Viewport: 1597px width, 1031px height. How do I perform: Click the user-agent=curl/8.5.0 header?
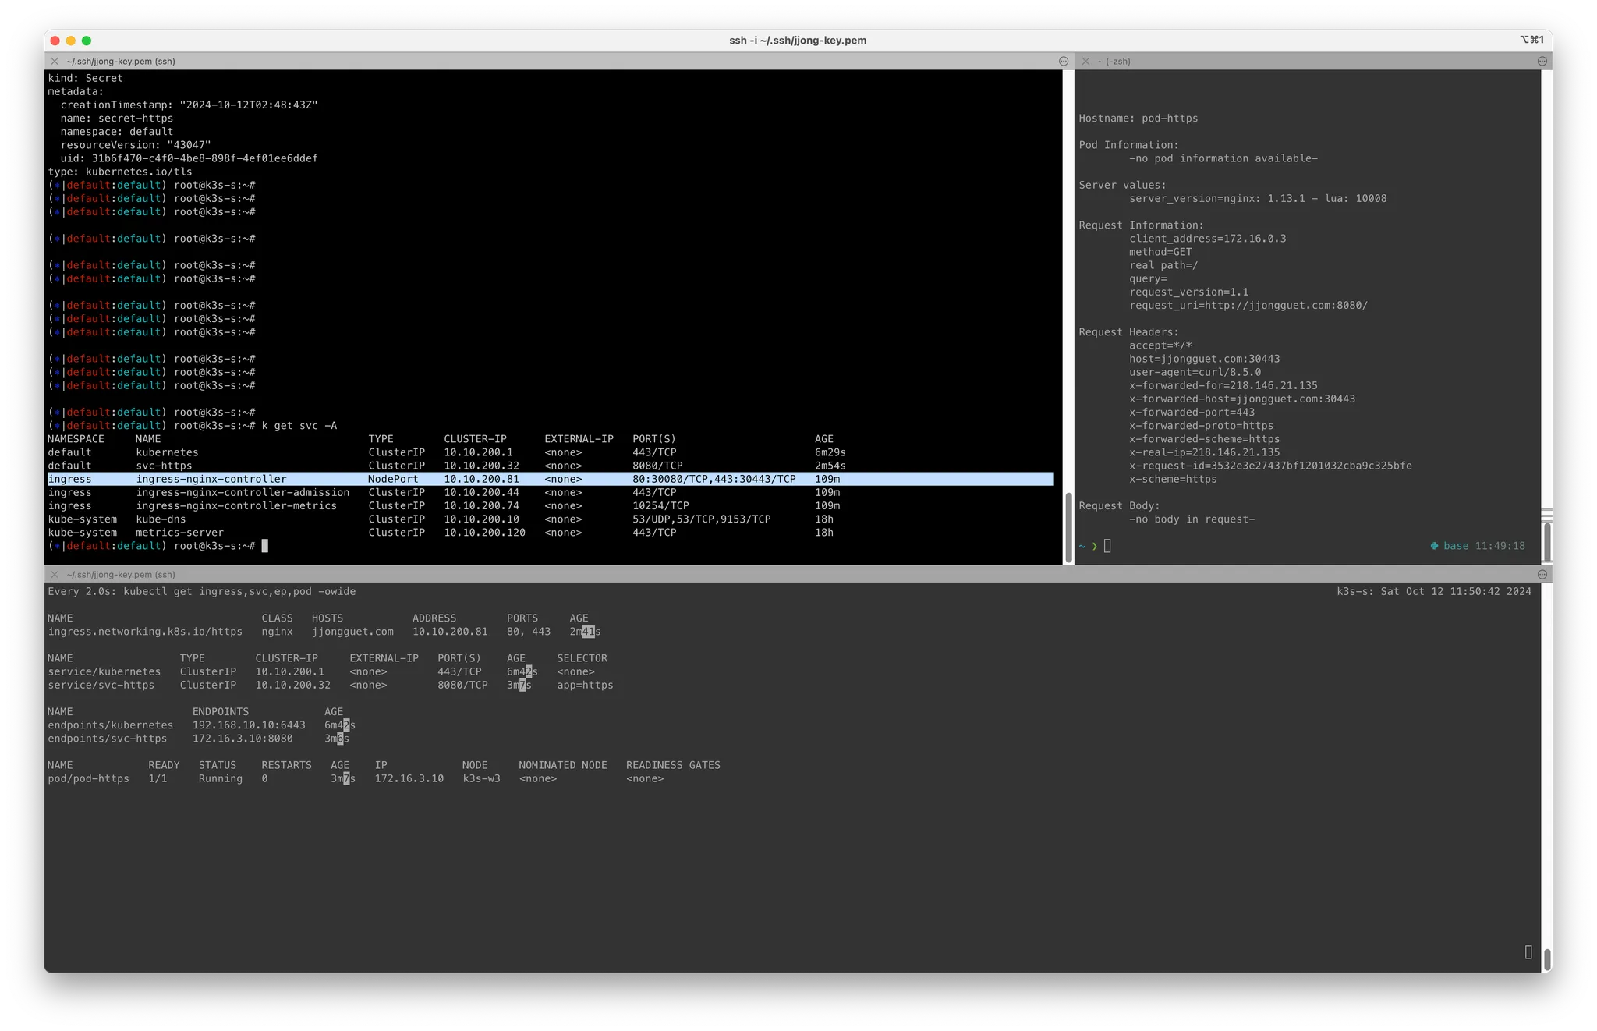1195,372
